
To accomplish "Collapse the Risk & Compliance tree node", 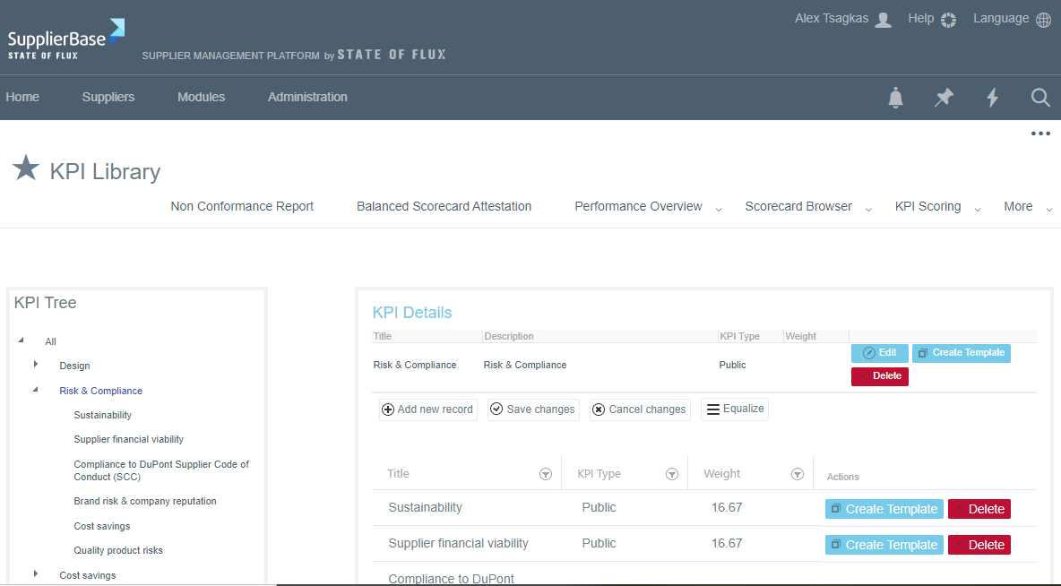I will pos(36,390).
